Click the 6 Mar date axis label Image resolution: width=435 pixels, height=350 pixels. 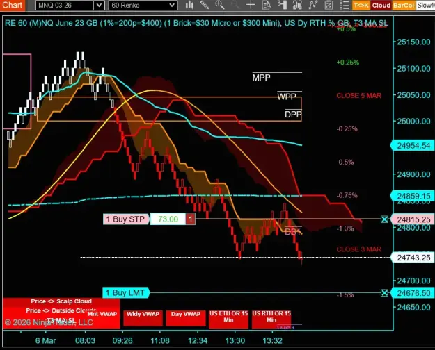pyautogui.click(x=45, y=340)
